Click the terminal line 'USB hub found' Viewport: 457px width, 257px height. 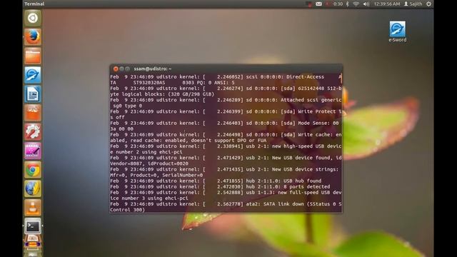pos(216,181)
